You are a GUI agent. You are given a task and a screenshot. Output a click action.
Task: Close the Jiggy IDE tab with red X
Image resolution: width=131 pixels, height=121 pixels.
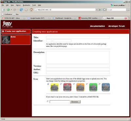point(126,18)
